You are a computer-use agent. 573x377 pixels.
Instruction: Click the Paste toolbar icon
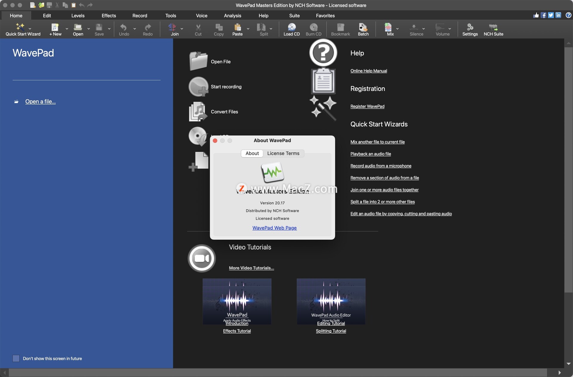tap(238, 27)
